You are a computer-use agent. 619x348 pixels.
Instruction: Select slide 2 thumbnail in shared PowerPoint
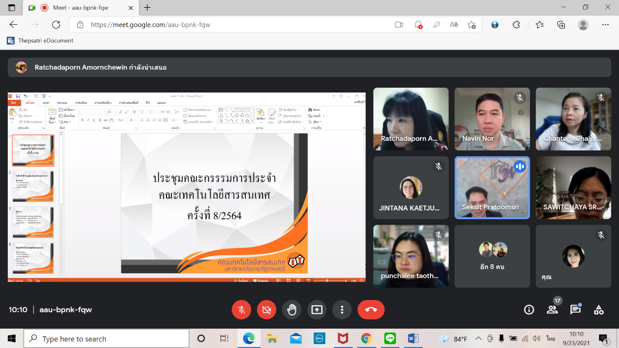33,186
